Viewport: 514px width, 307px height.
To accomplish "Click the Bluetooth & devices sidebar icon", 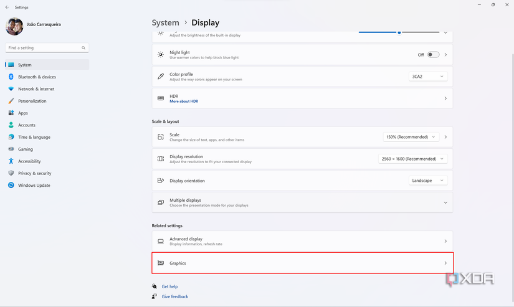I will point(11,77).
